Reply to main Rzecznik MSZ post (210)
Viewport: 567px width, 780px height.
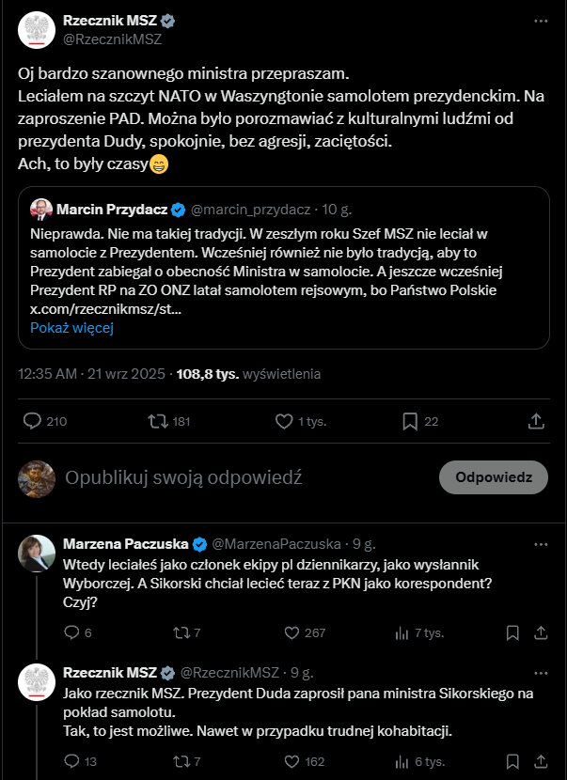[x=32, y=421]
